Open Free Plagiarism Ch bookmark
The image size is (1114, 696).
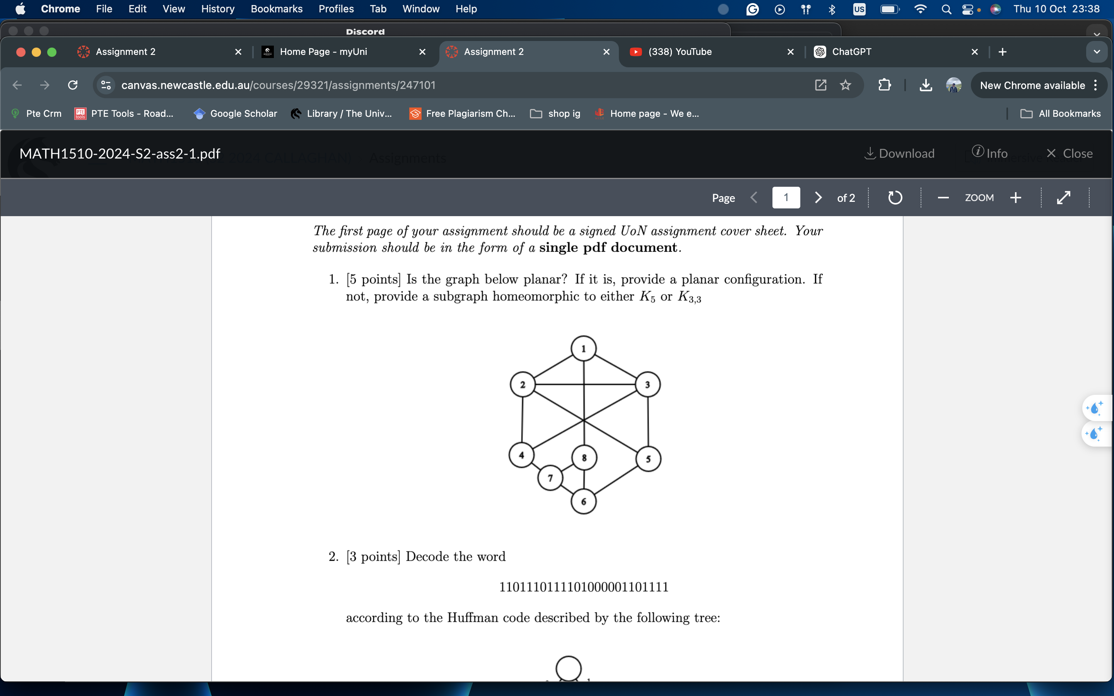coord(462,113)
